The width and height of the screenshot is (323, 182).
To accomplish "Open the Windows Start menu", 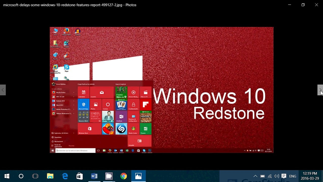I will coord(7,176).
